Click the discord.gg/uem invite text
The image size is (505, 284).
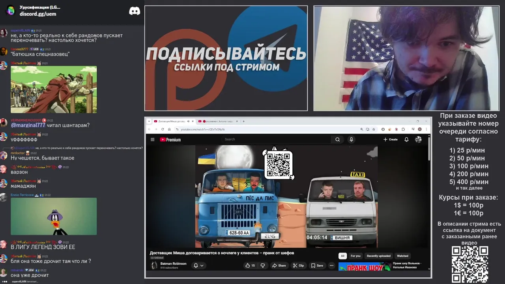tap(38, 14)
